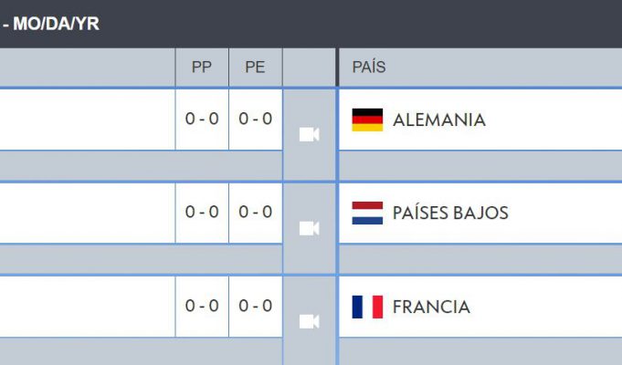Sort by the PP column header
Viewport: 622px width, 365px height.
[x=202, y=68]
